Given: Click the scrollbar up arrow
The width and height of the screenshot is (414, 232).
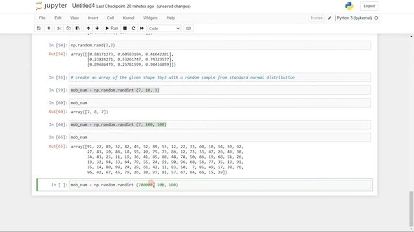Looking at the screenshot, I should [x=411, y=36].
